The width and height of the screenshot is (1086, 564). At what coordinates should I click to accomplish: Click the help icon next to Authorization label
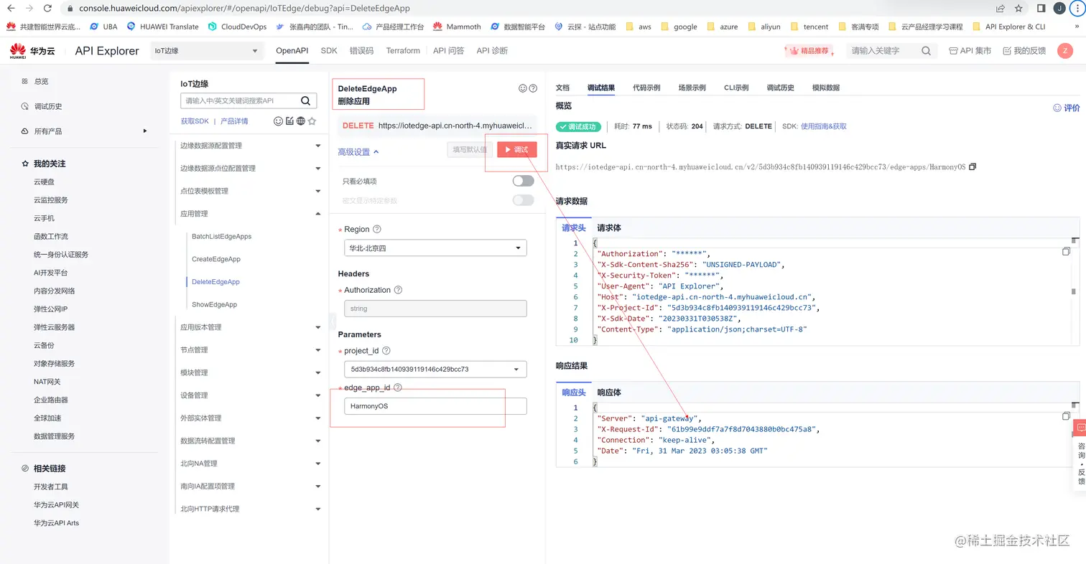tap(398, 290)
